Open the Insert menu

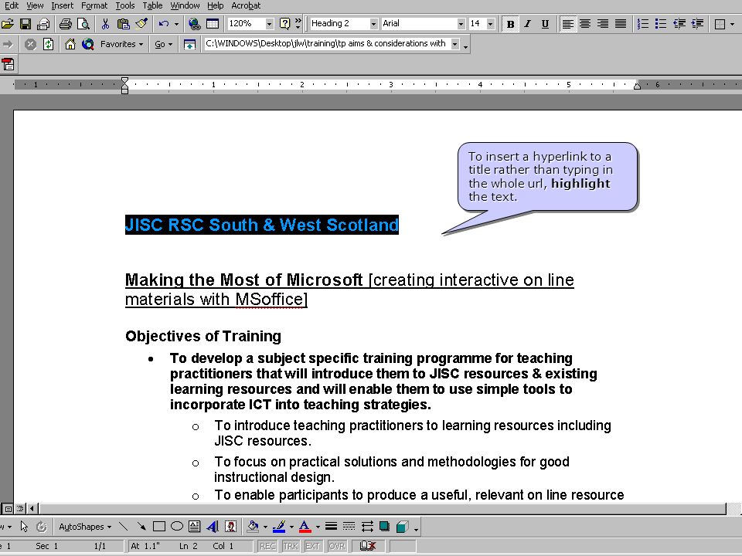[62, 5]
